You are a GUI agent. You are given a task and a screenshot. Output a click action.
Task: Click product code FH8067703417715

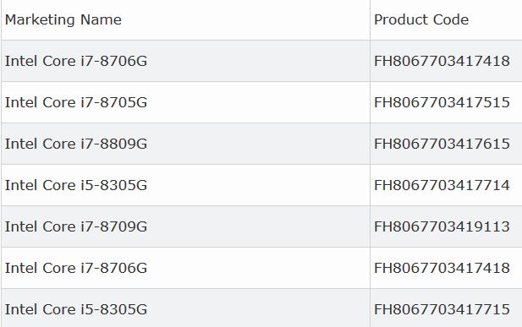click(442, 309)
